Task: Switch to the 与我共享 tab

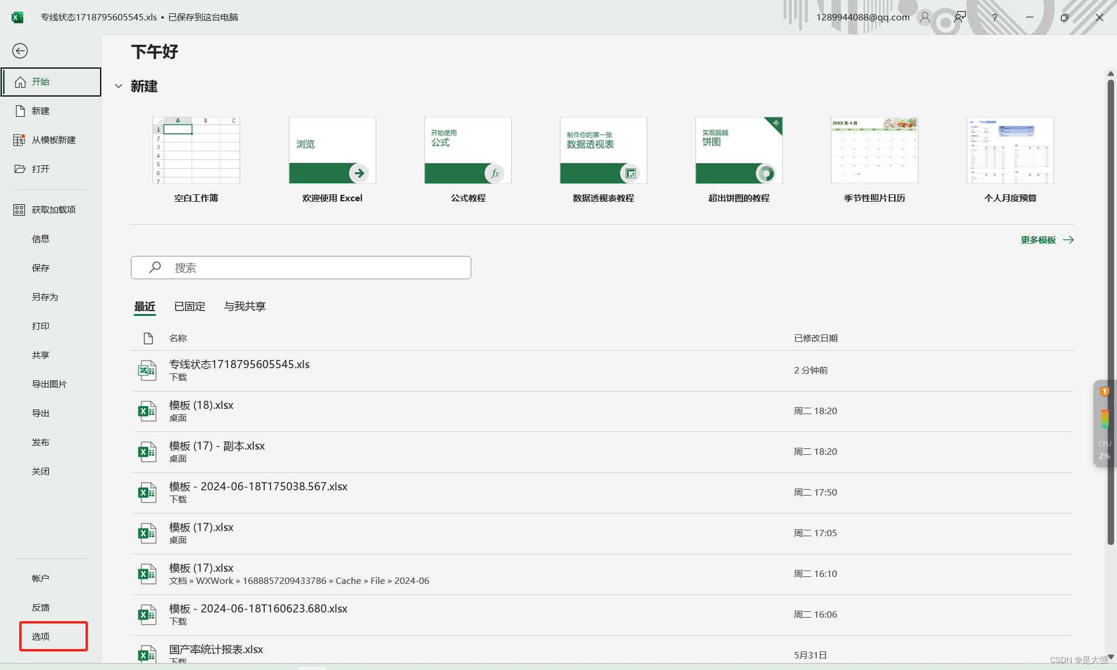Action: pos(245,307)
